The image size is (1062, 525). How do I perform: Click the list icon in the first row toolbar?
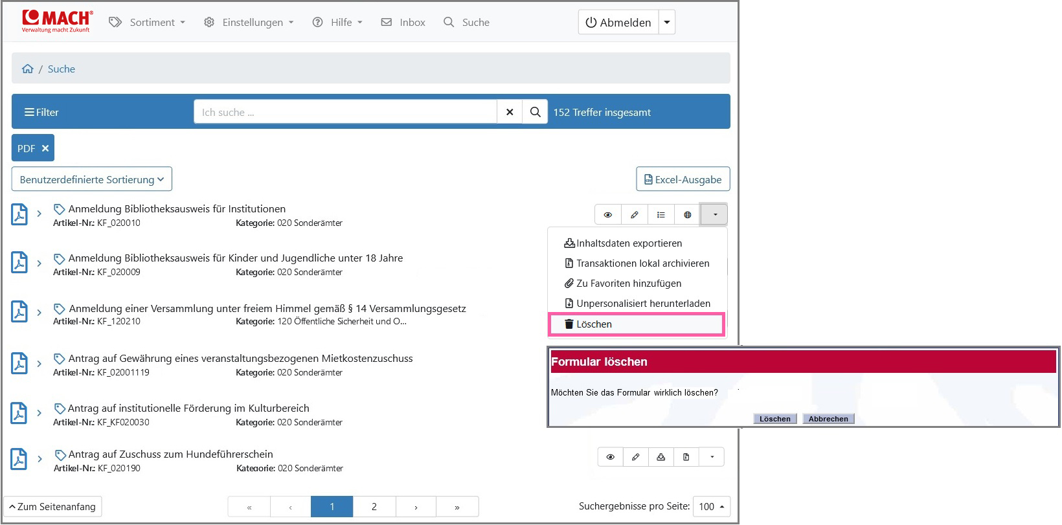(x=661, y=215)
